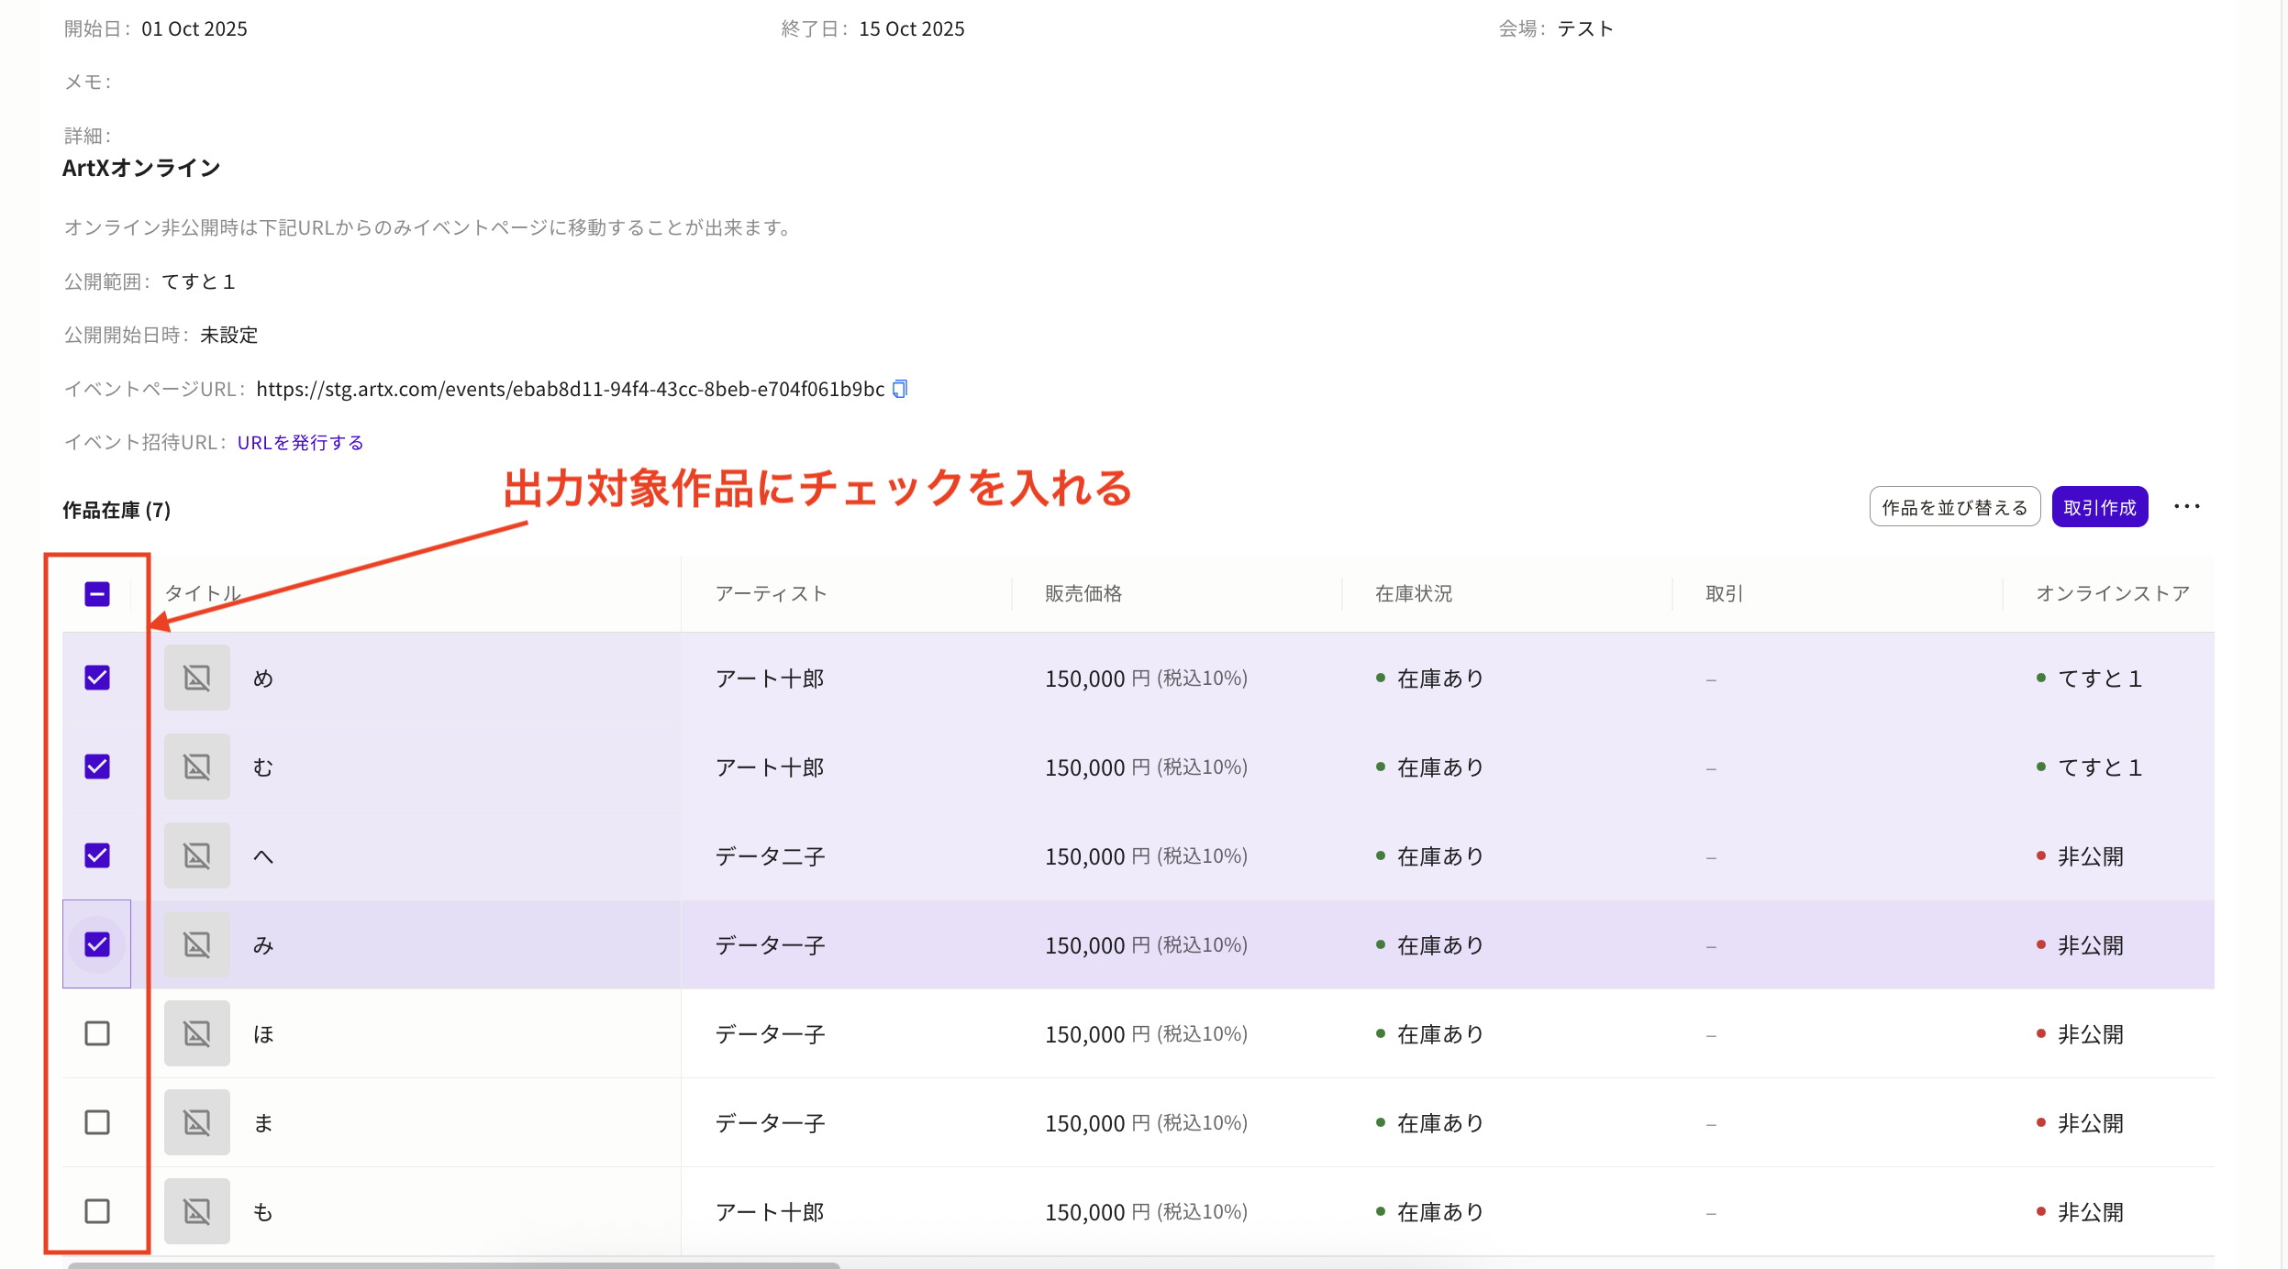Click the placeholder image icon for へ
The image size is (2288, 1269).
point(197,855)
